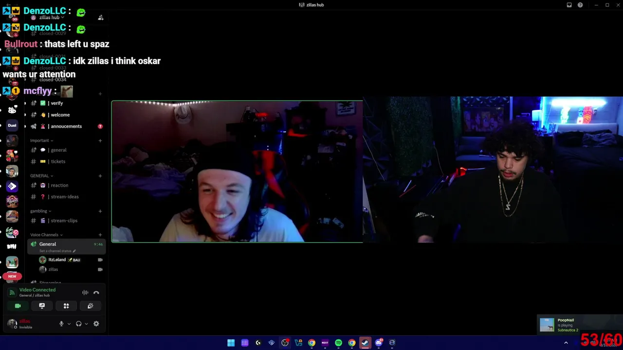Focus the right webcam video tile
The width and height of the screenshot is (623, 350).
coord(493,169)
